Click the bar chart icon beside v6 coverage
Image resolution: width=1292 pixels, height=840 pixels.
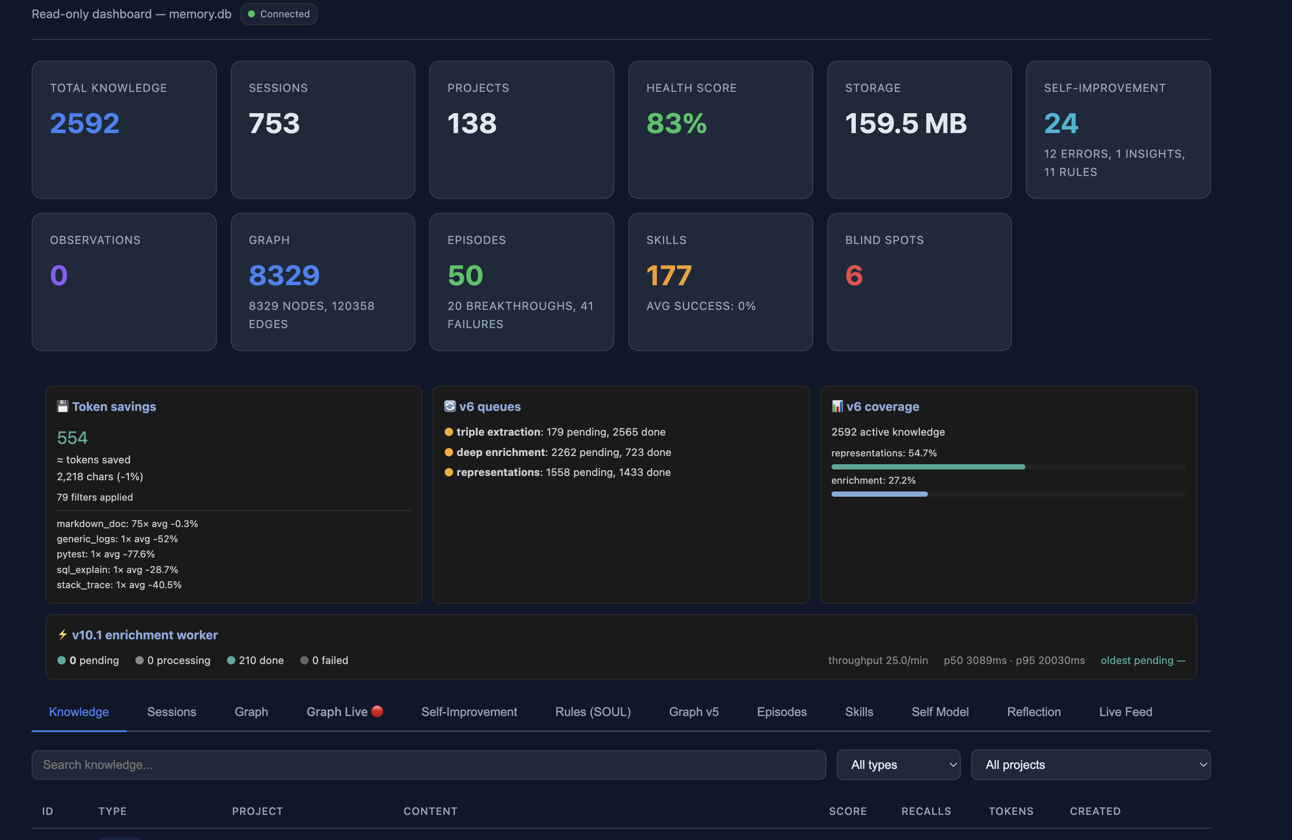(837, 407)
